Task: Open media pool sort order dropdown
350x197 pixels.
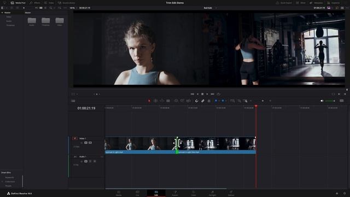Action: tap(60, 8)
